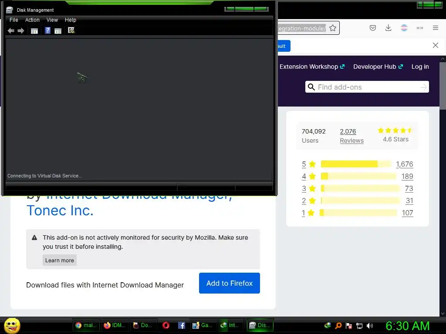Open the View menu in Disk Management

point(52,20)
